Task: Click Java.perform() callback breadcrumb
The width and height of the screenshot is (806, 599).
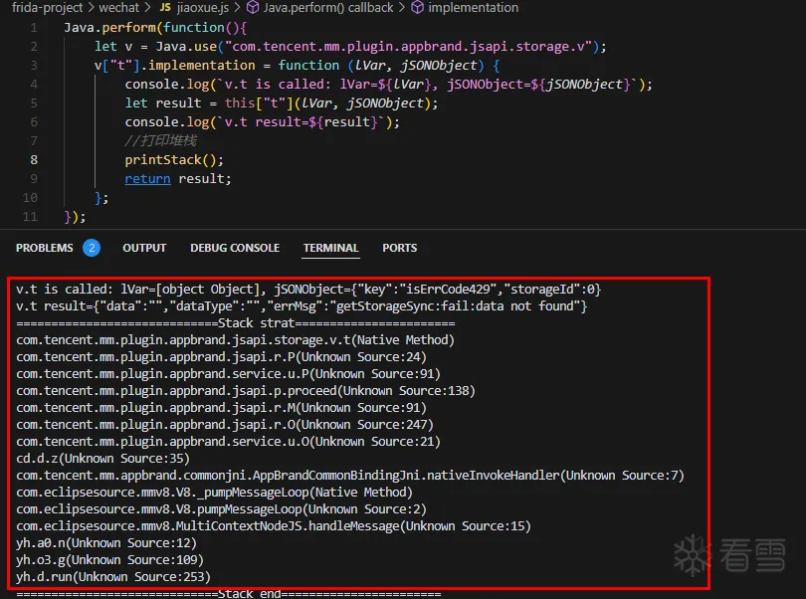Action: click(328, 7)
